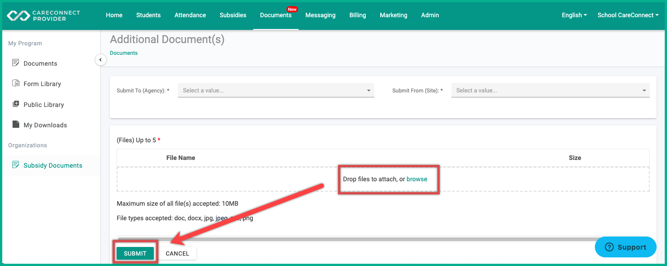
Task: Click the Organizations section label
Action: (x=27, y=145)
